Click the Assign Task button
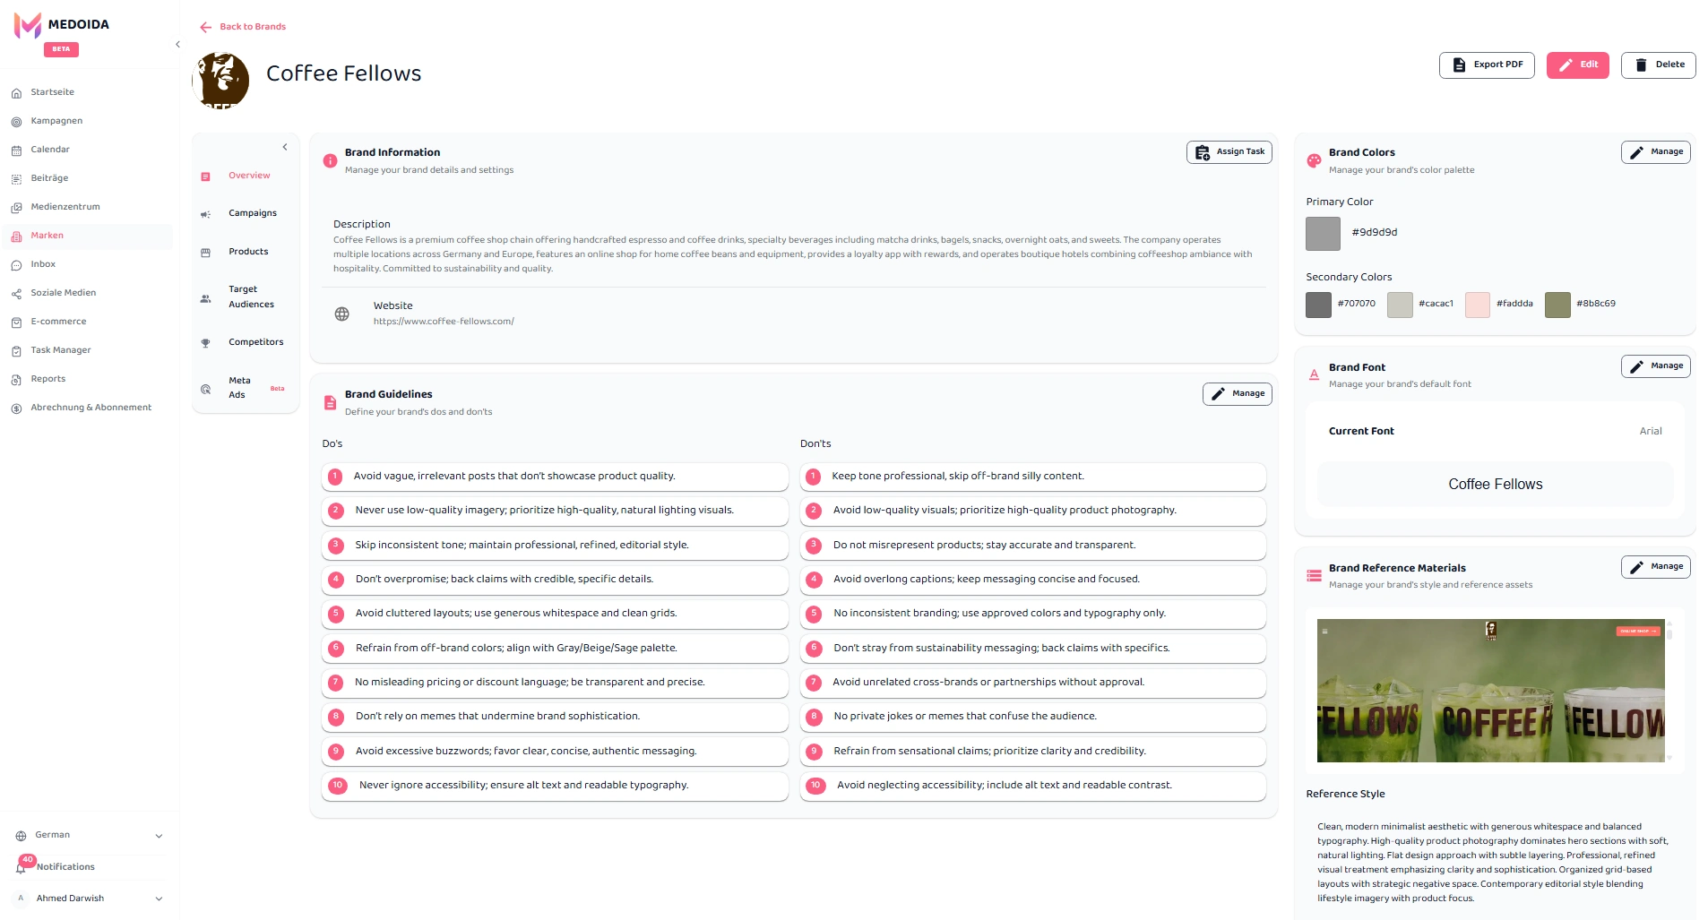This screenshot has height=920, width=1708. pyautogui.click(x=1229, y=152)
